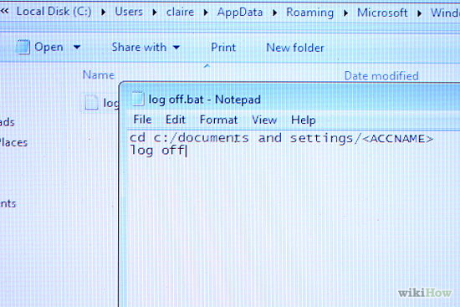The width and height of the screenshot is (460, 307).
Task: Open the View menu in Notepad
Action: point(264,120)
